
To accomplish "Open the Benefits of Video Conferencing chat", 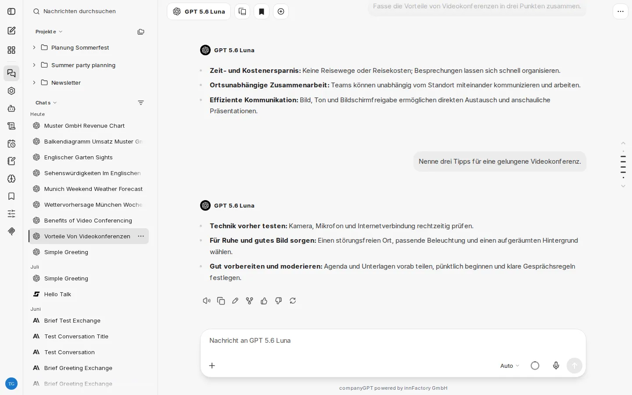I will tap(89, 220).
